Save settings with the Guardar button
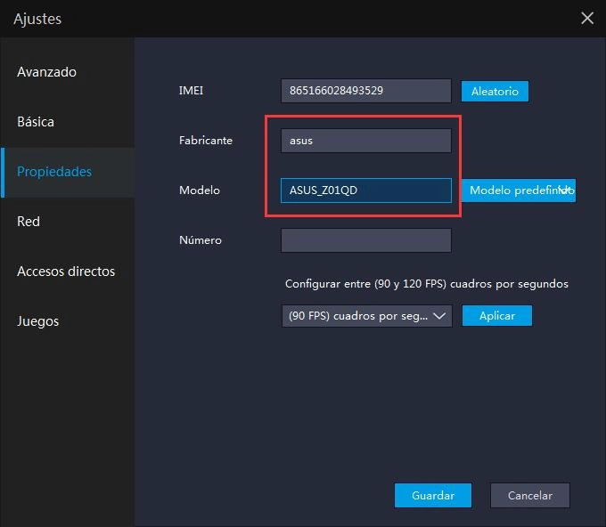 (x=433, y=496)
